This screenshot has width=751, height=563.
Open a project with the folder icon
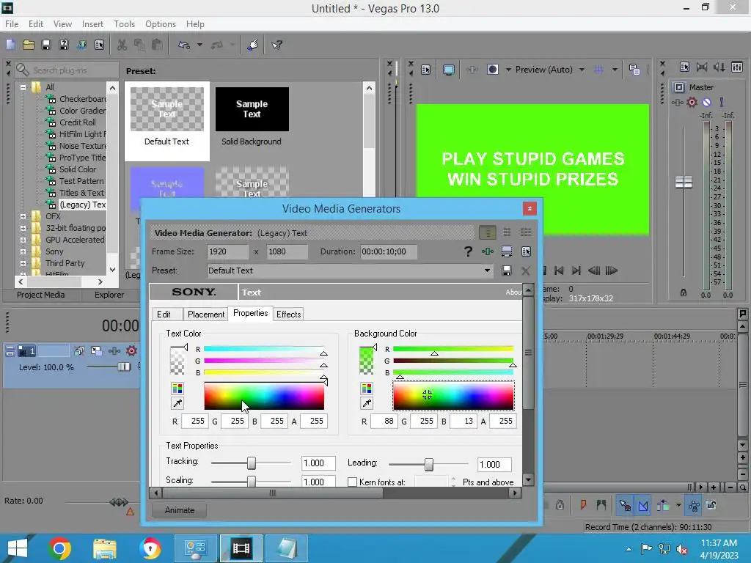tap(29, 45)
